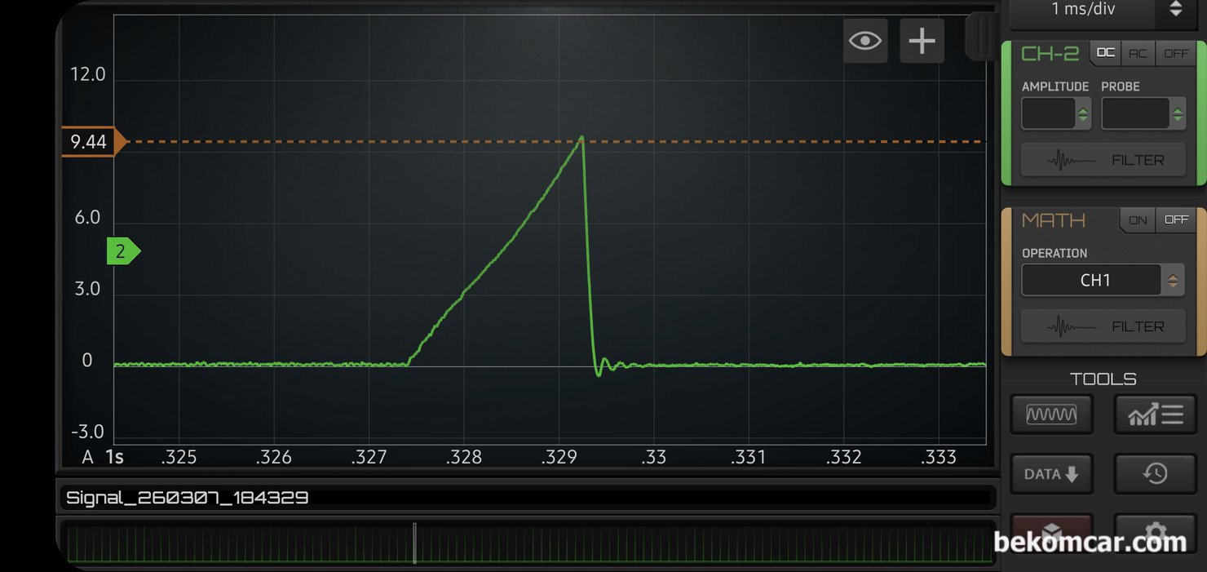
Task: Open the waveform generator tool
Action: coord(1051,415)
